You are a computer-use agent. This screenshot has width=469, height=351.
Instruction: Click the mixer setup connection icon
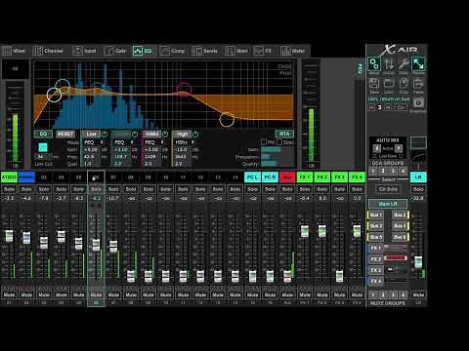[374, 64]
